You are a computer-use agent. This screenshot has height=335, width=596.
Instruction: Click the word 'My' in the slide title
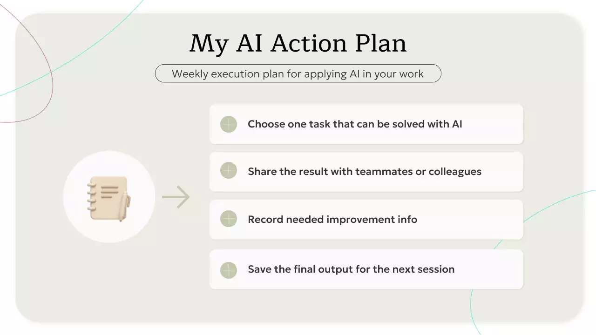(x=209, y=44)
